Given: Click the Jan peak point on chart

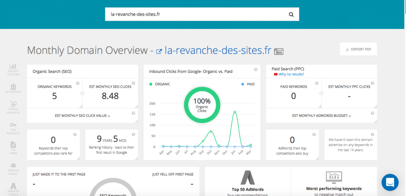Looking at the screenshot, I should tap(235, 112).
